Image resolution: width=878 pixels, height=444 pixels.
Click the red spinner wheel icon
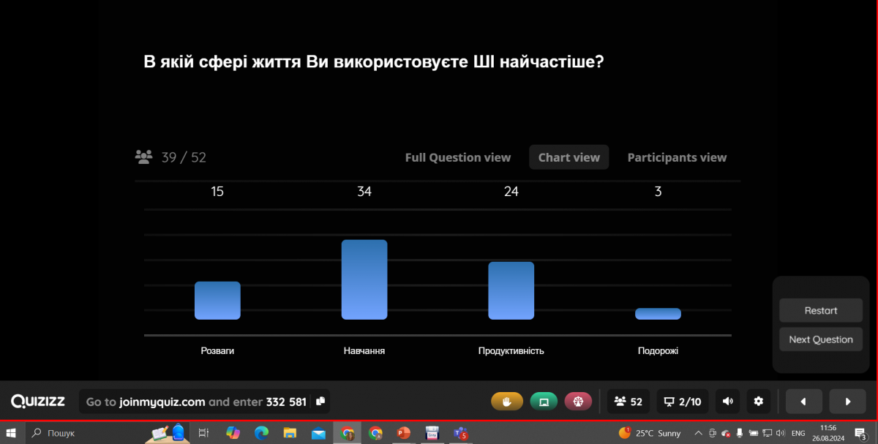pos(578,402)
